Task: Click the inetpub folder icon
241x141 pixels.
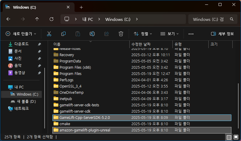Action: tap(56, 99)
